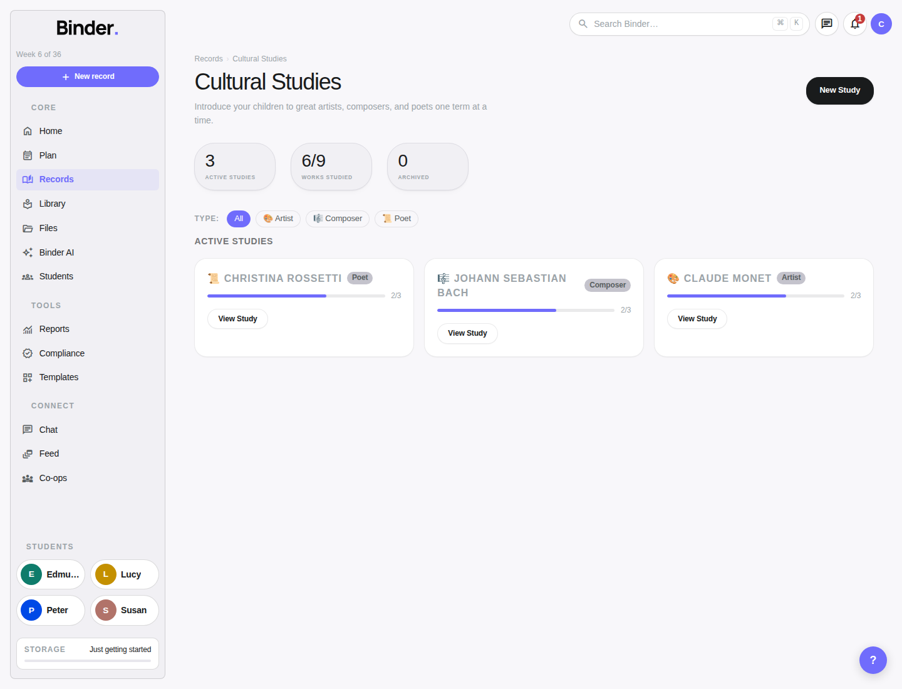Open the Templates grid icon
Viewport: 902px width, 689px height.
point(28,377)
